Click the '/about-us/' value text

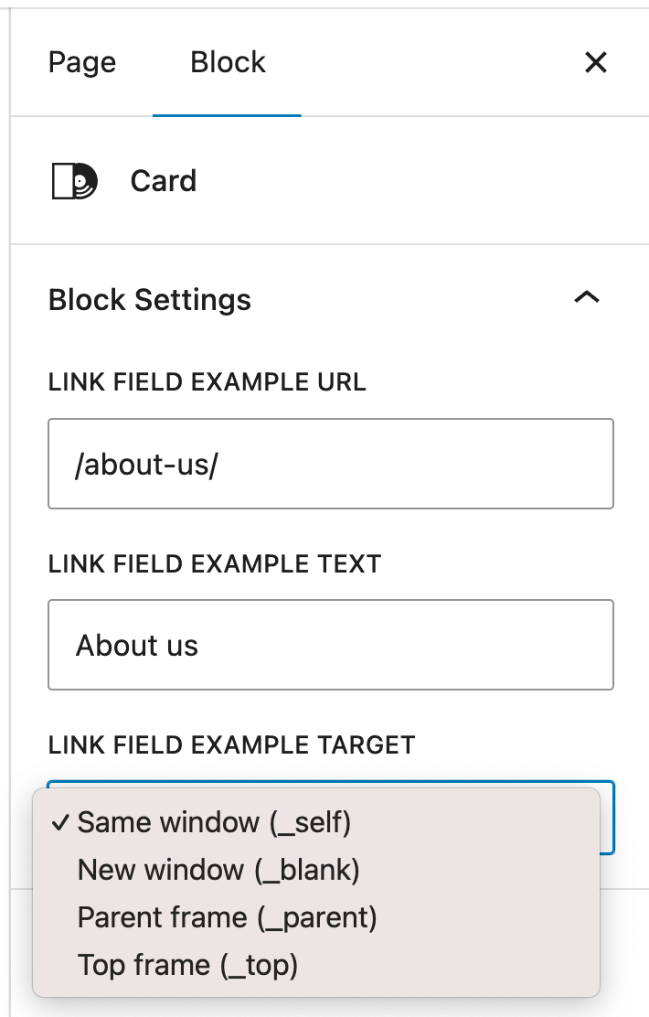tap(147, 465)
